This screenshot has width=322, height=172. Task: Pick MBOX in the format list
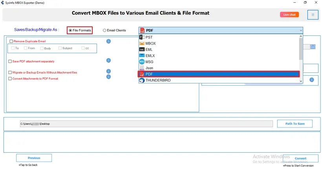(150, 43)
